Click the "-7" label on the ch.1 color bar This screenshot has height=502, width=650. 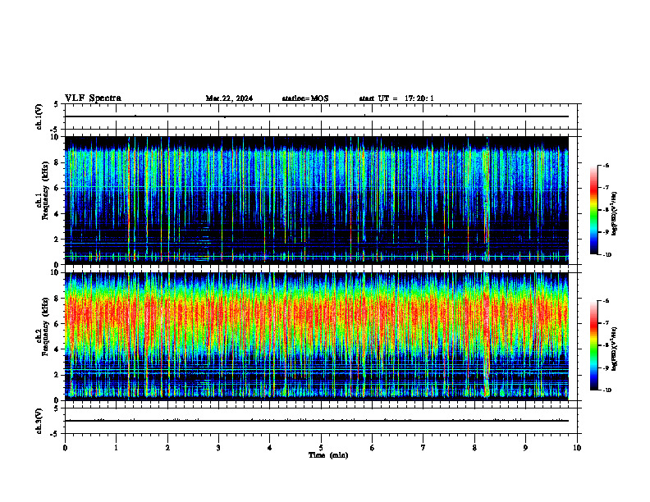pyautogui.click(x=605, y=188)
